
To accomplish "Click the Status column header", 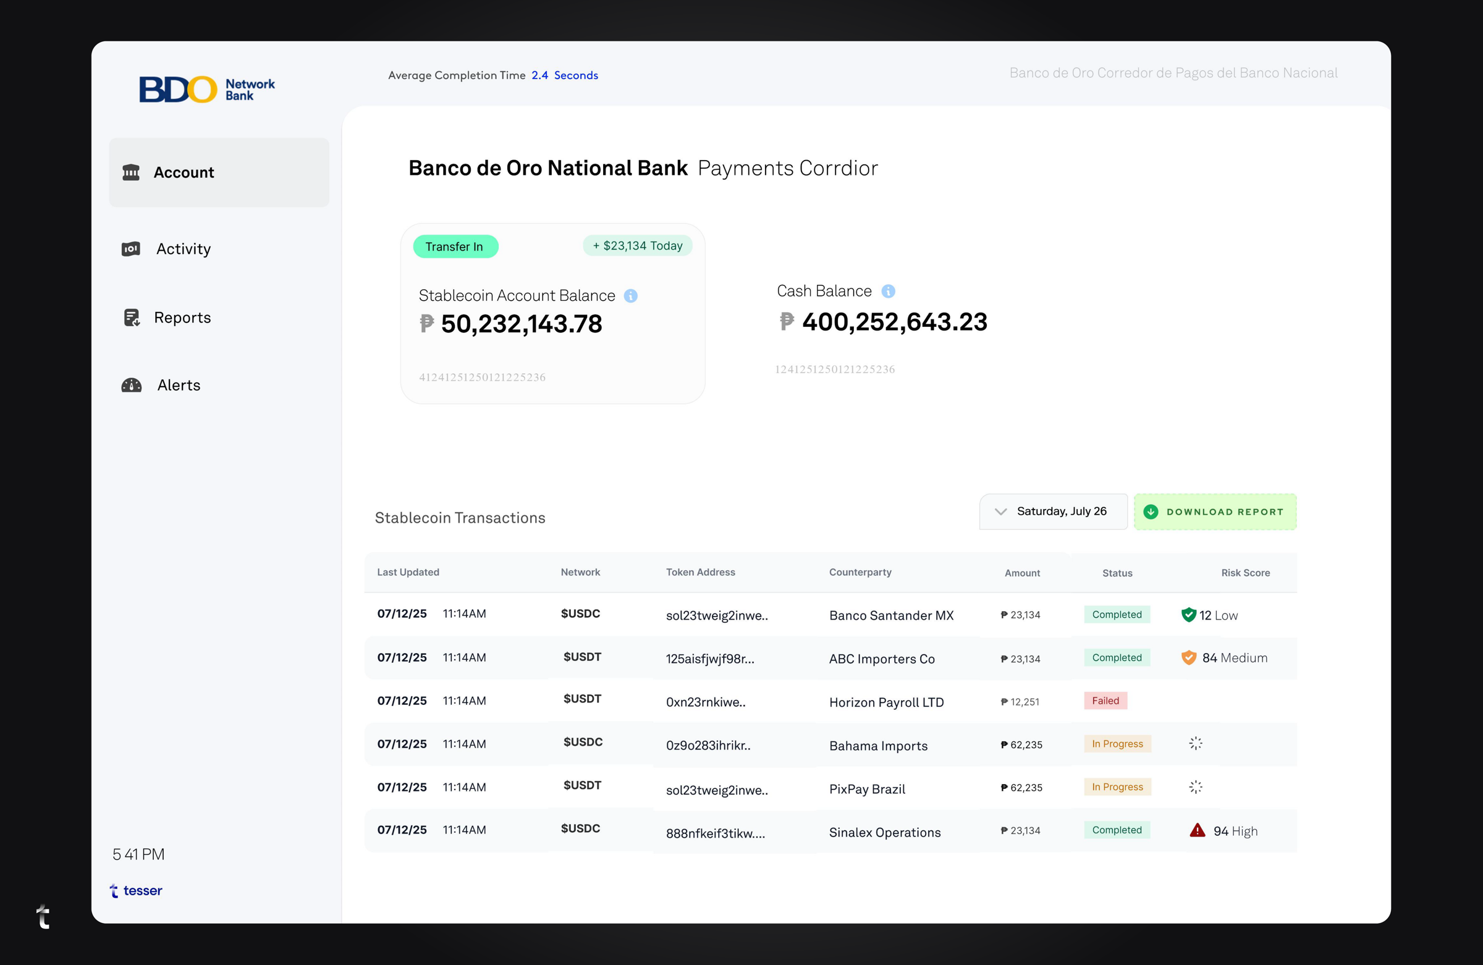I will (1117, 573).
